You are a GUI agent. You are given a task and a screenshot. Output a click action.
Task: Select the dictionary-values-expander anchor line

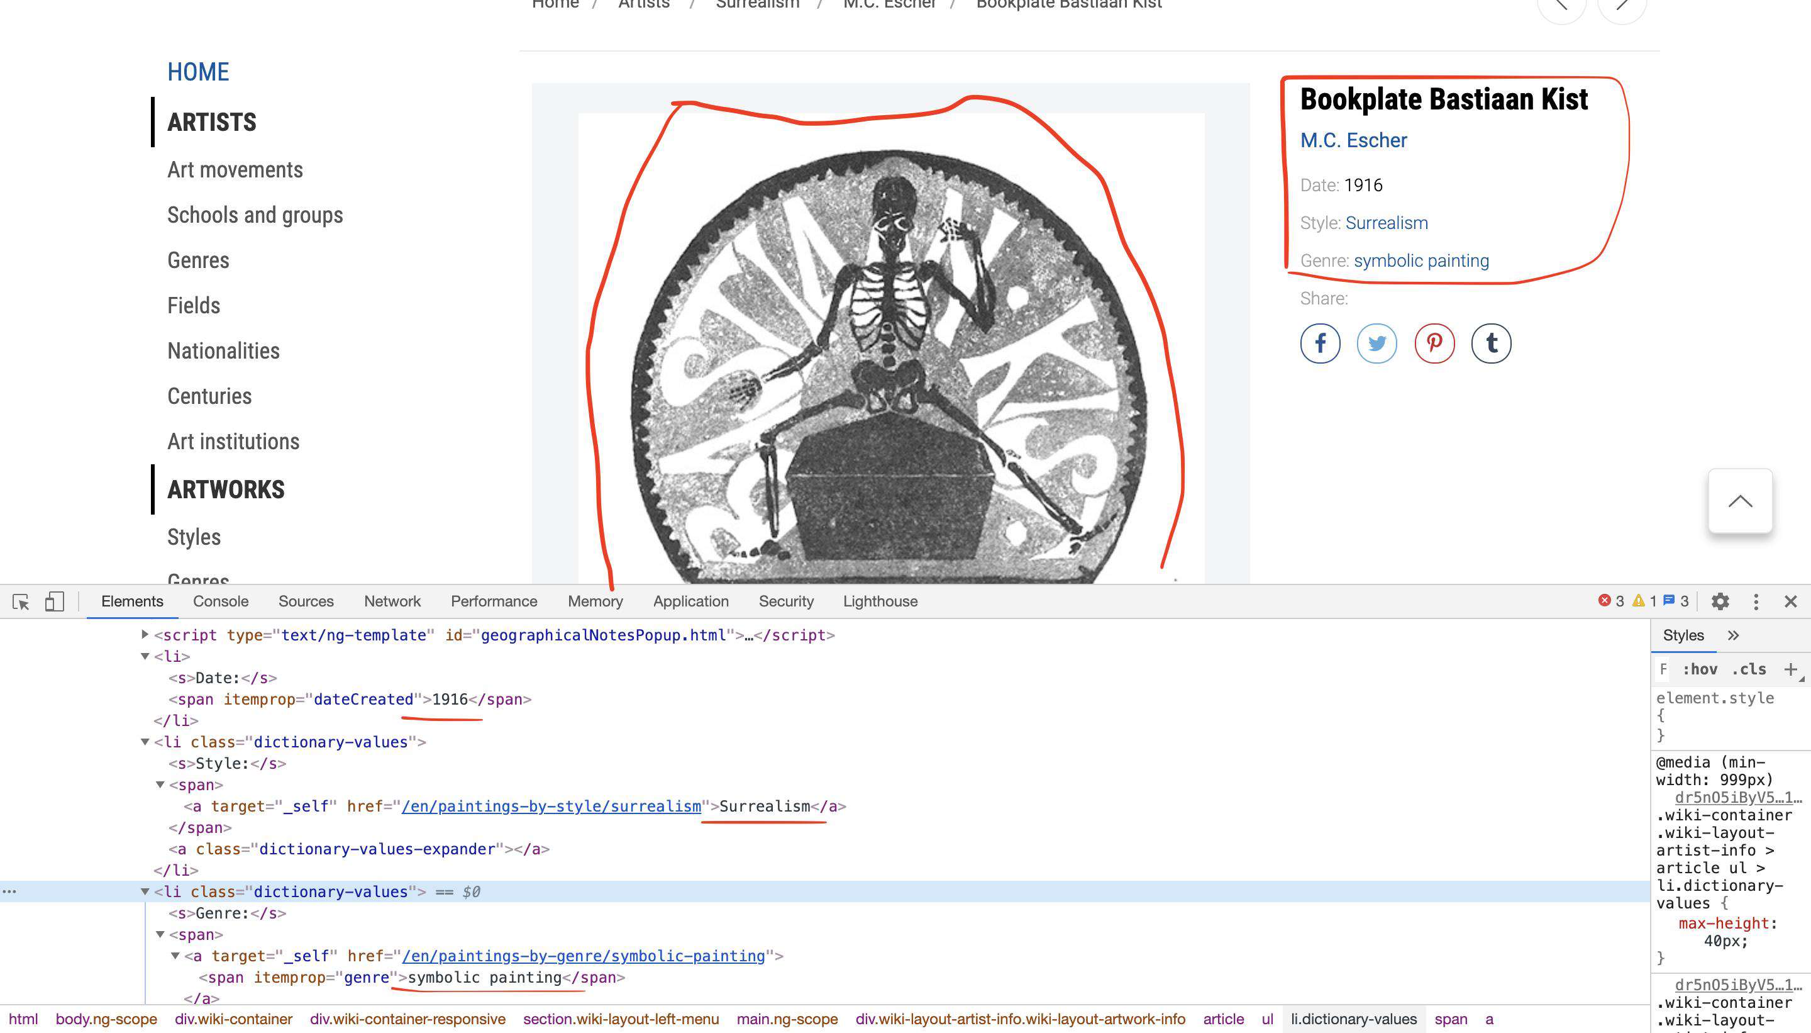pos(359,849)
